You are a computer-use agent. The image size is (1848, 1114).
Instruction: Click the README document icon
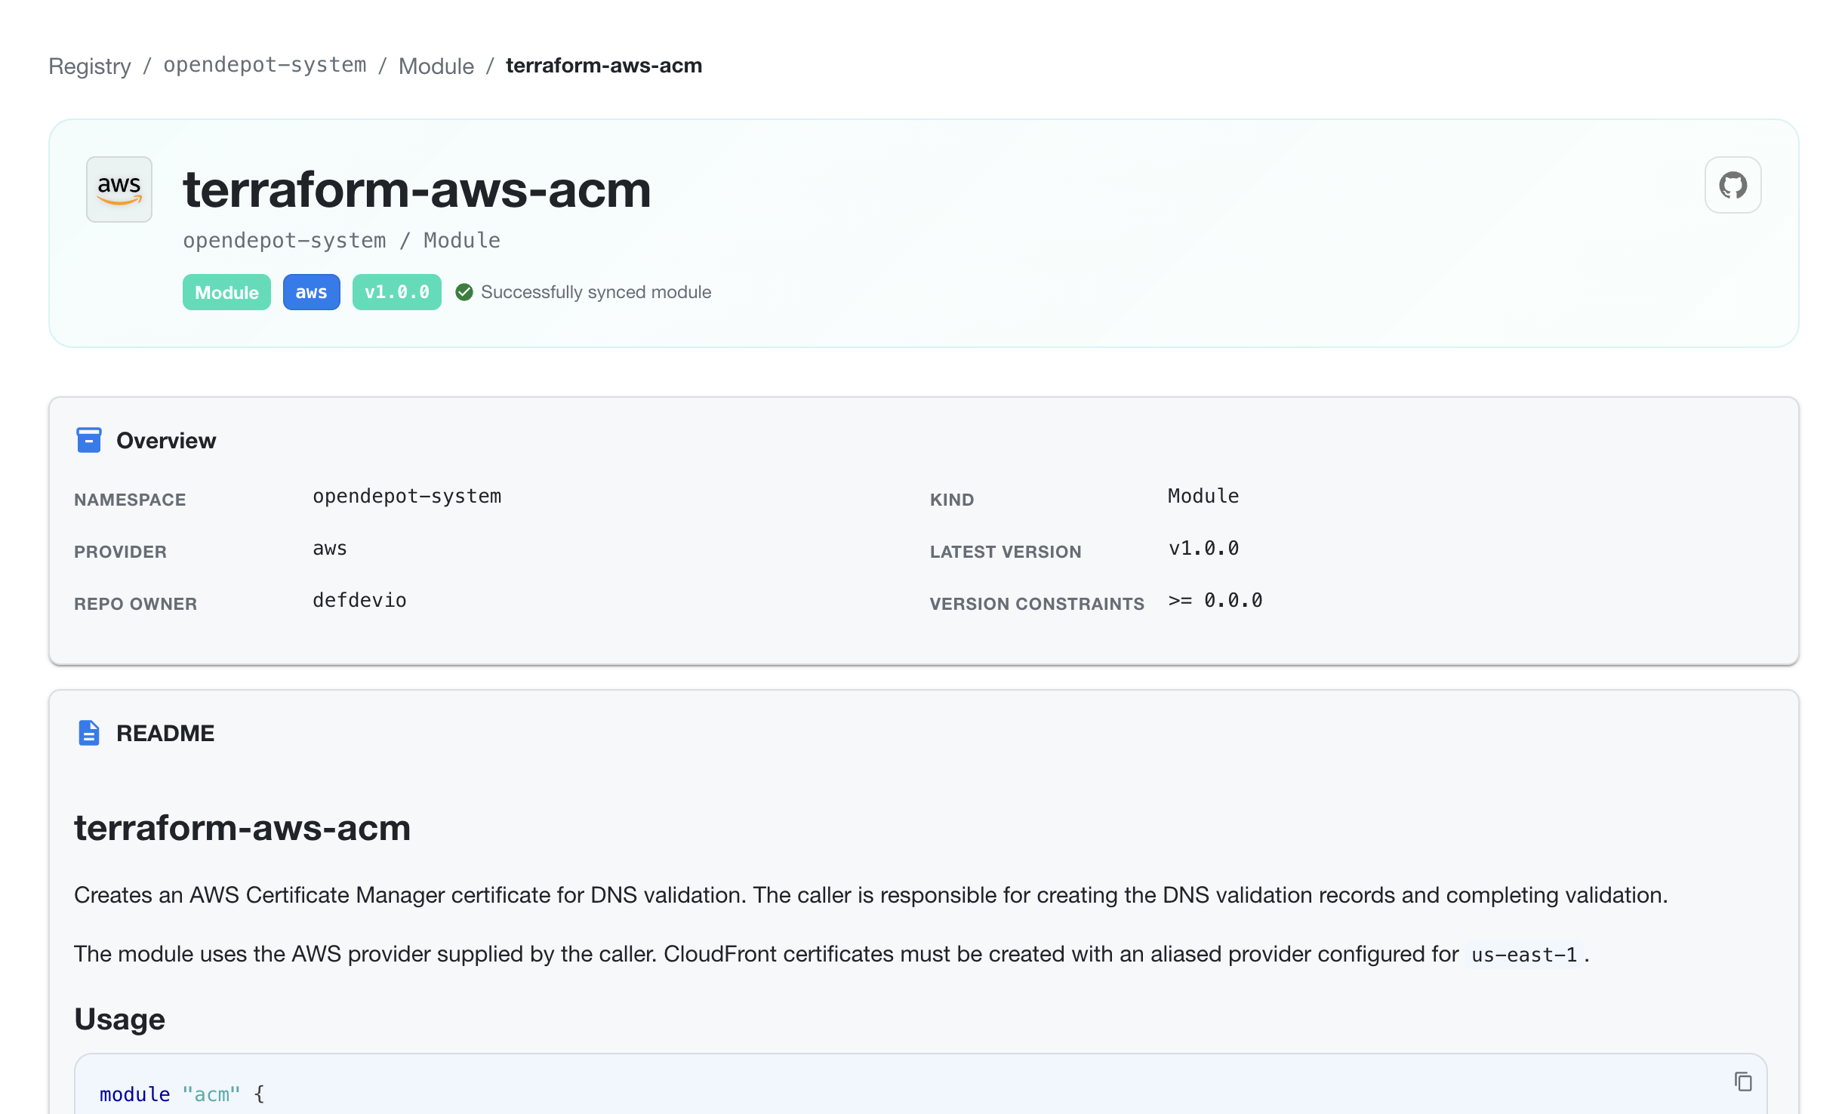pyautogui.click(x=88, y=733)
